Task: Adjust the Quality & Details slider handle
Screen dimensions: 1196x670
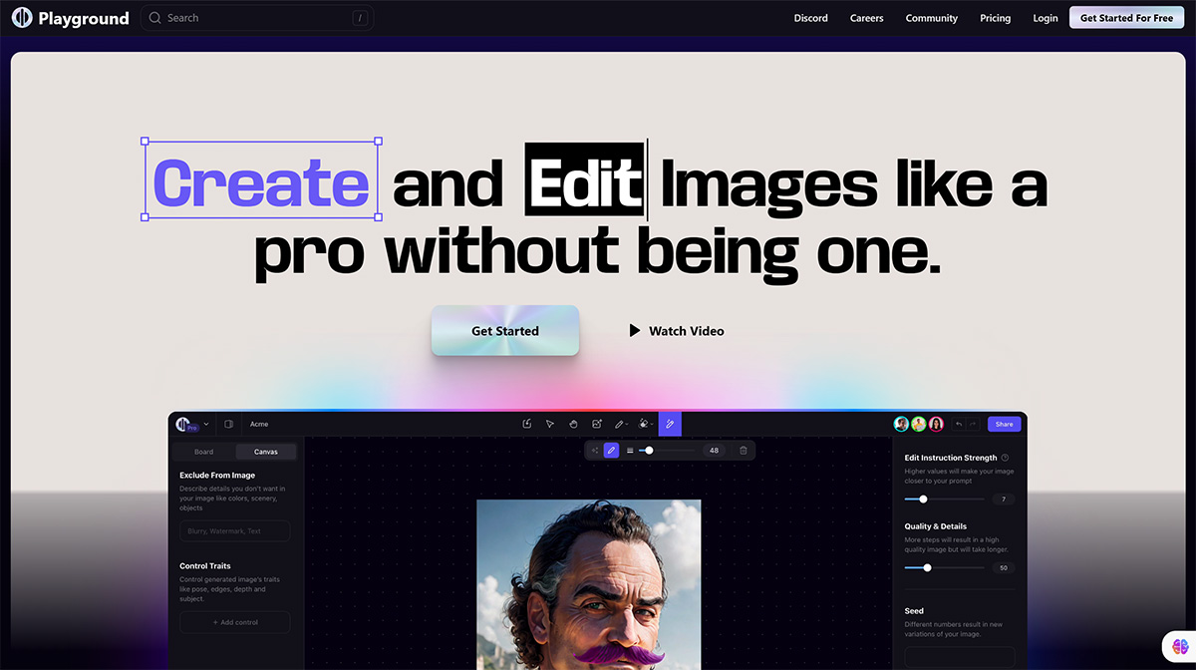Action: point(927,567)
